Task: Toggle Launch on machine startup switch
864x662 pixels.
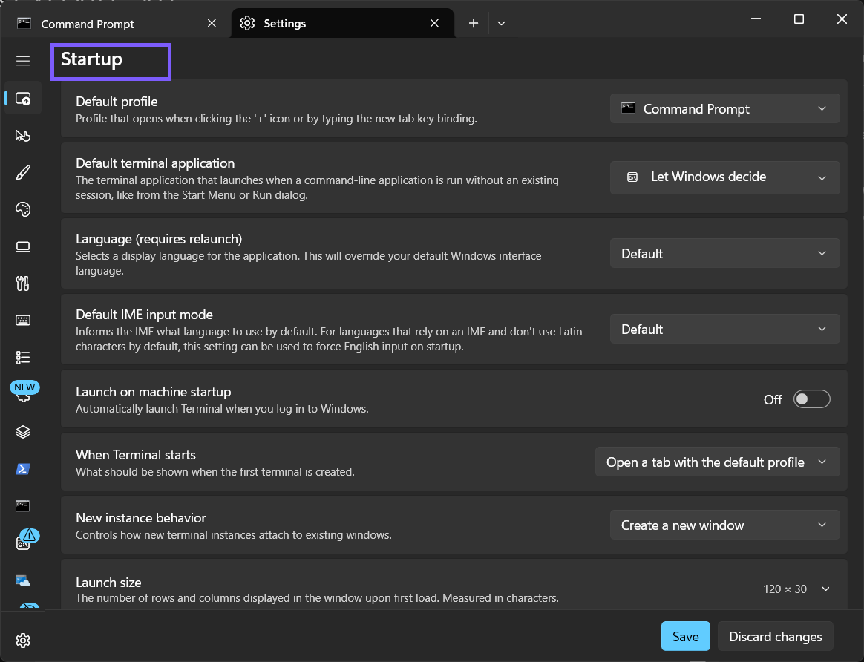Action: [x=811, y=399]
